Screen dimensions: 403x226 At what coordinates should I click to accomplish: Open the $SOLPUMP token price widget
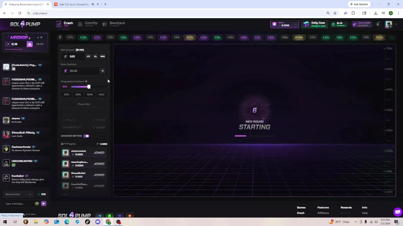point(362,24)
